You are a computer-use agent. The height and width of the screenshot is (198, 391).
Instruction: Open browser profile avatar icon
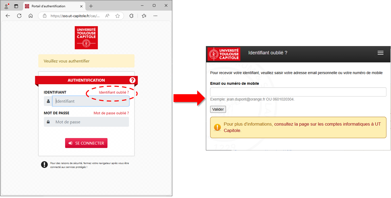[6, 6]
